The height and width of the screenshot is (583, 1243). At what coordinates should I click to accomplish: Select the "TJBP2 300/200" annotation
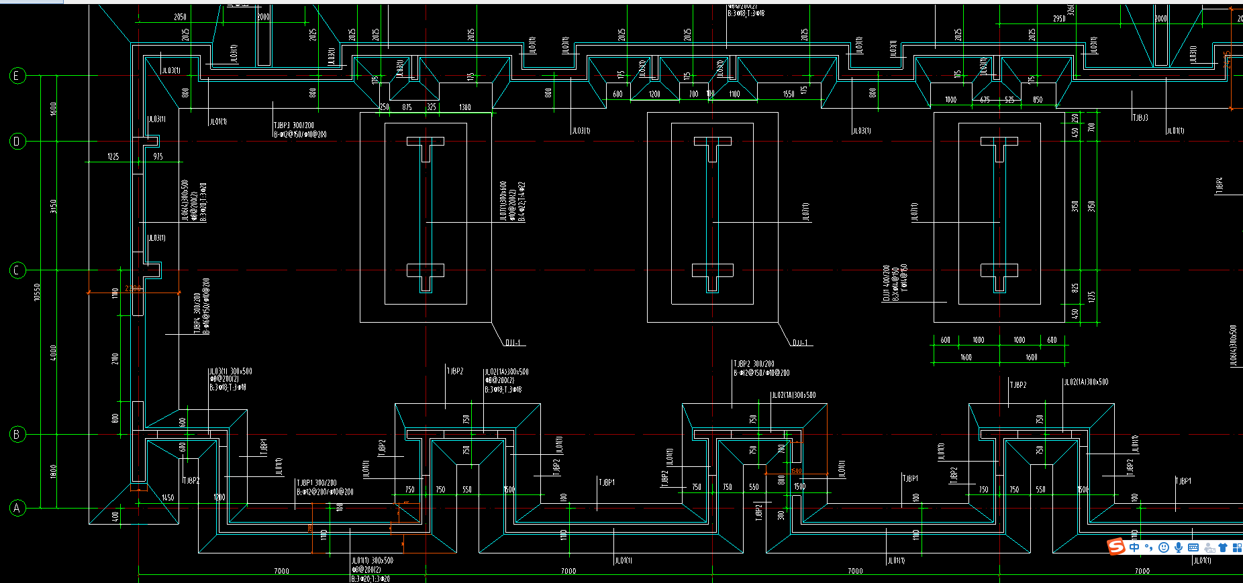(754, 364)
